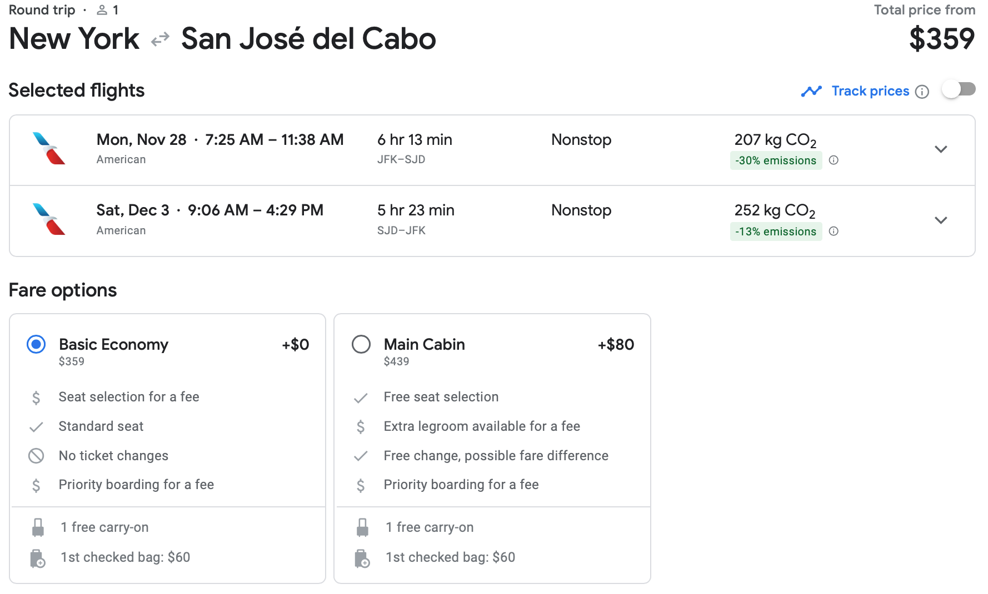
Task: Click the Track prices link
Action: click(x=870, y=91)
